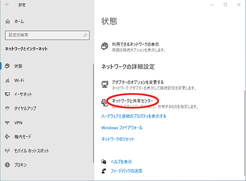Viewport: 246px width, 181px height.
Task: Click the Wi-Fi signal icon
Action: click(x=7, y=80)
